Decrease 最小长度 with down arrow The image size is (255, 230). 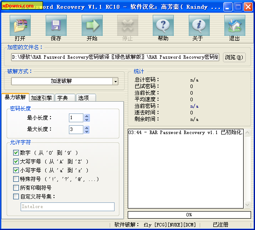click(86, 120)
